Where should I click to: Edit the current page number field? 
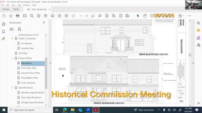tap(81, 16)
